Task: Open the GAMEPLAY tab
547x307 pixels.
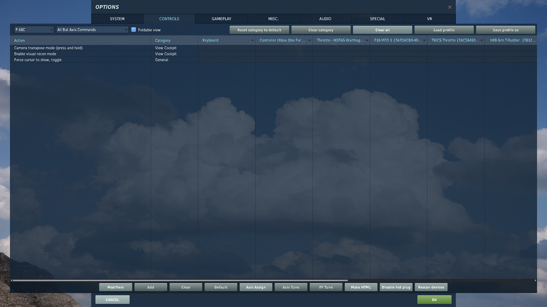Action: click(221, 19)
